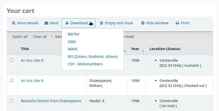Click the Clear all link
Screen dimensions: 219x111
(x=40, y=37)
